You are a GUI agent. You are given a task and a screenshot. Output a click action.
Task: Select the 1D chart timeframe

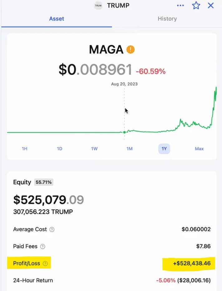60,149
